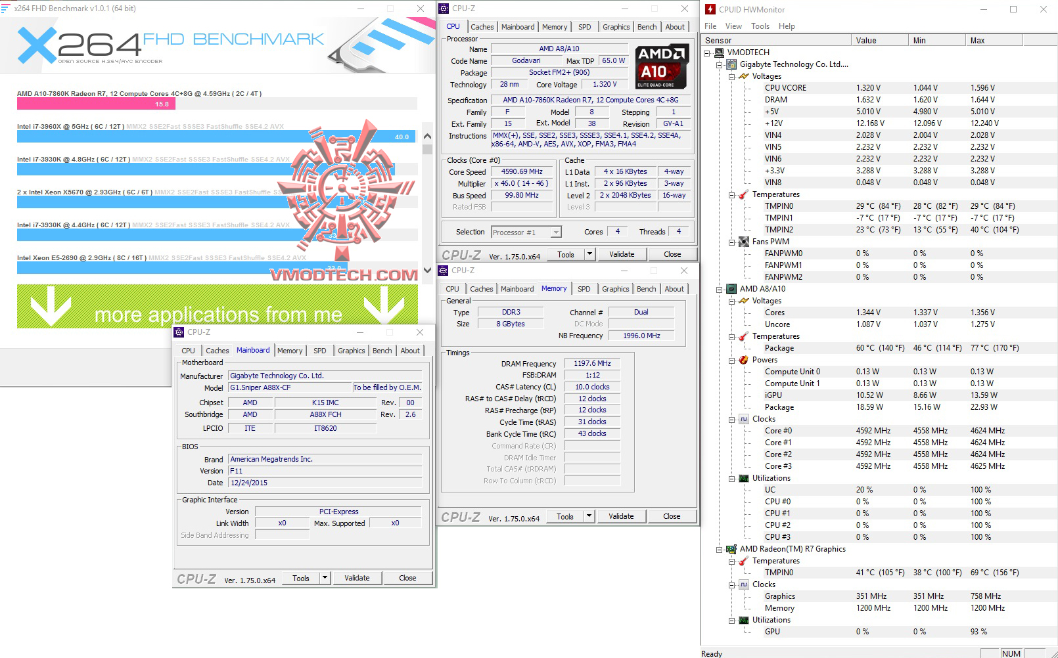The height and width of the screenshot is (658, 1058).
Task: Click the Sensor column header
Action: pyautogui.click(x=776, y=40)
